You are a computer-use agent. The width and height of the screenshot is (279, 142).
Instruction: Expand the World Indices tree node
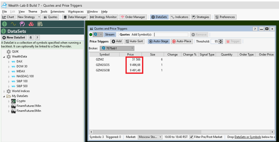coord(4,91)
